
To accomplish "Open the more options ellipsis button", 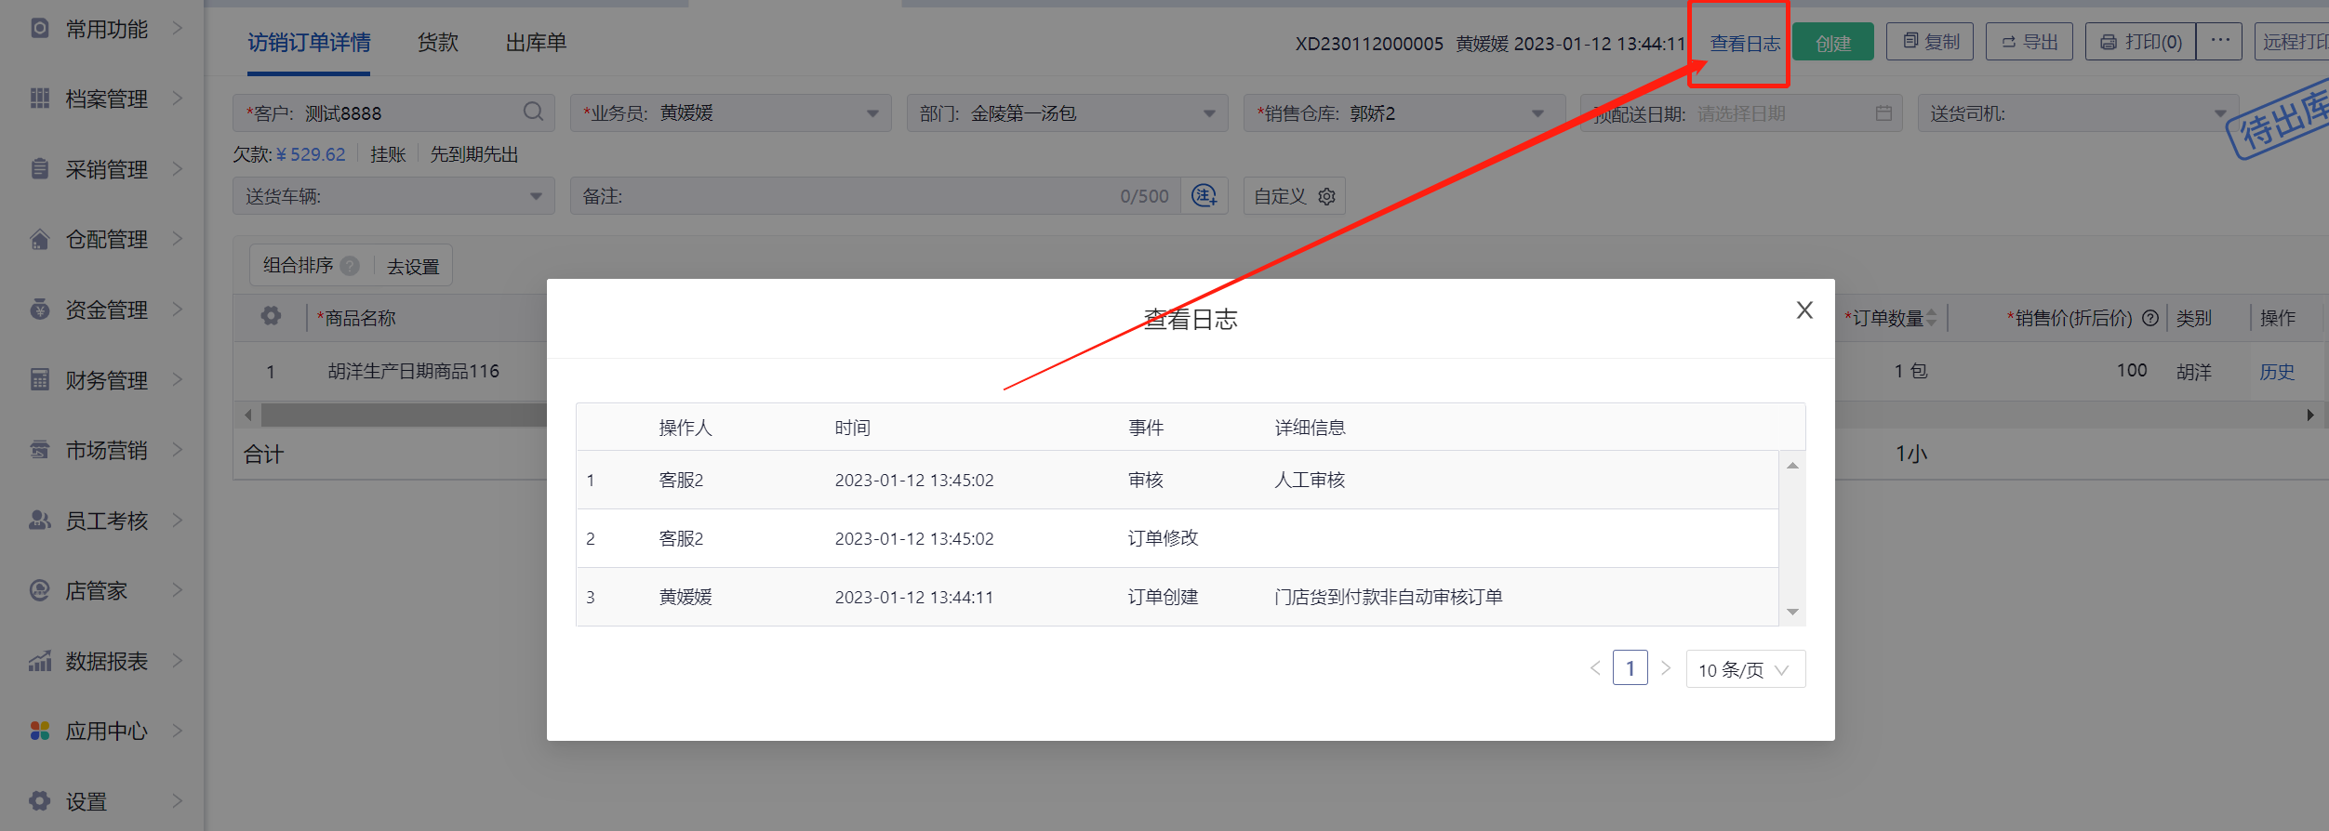I will [x=2220, y=42].
